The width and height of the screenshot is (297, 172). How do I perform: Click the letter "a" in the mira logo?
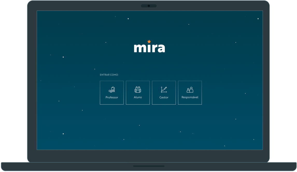point(161,48)
